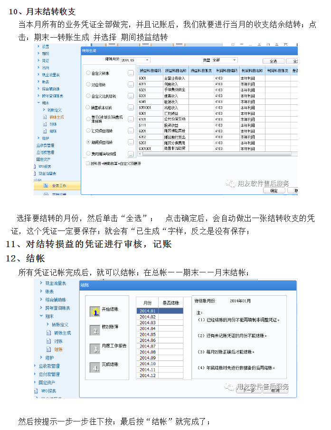
Task: Click ellipsis button next to 对应结转
Action: pos(131,84)
